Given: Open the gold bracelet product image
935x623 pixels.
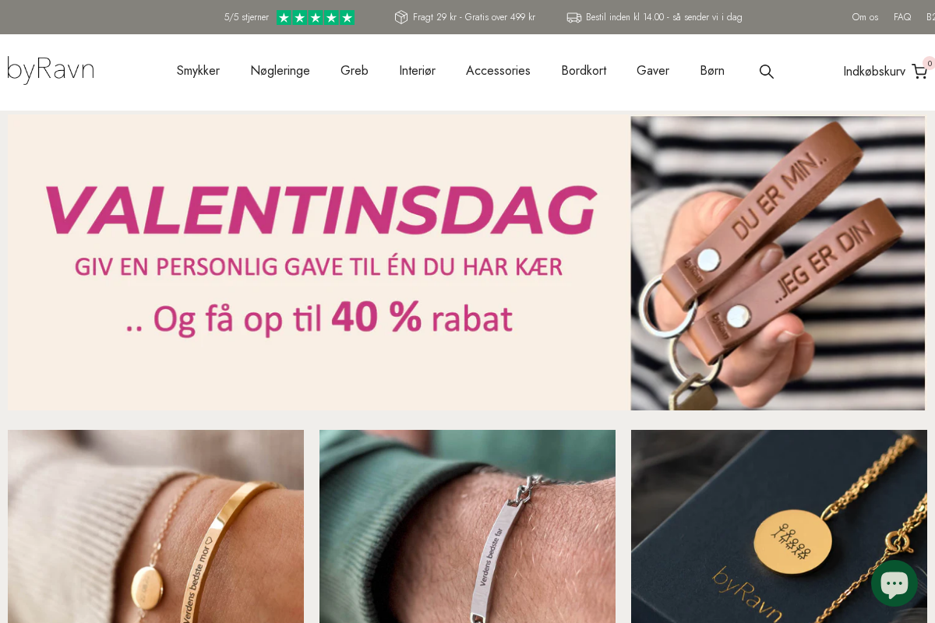Looking at the screenshot, I should [x=156, y=526].
